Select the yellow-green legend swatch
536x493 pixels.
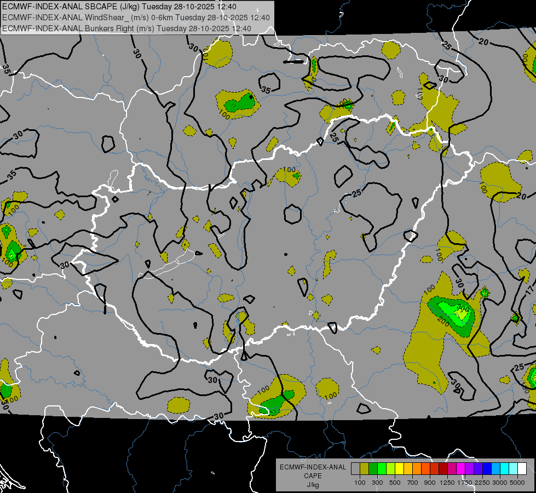point(390,469)
